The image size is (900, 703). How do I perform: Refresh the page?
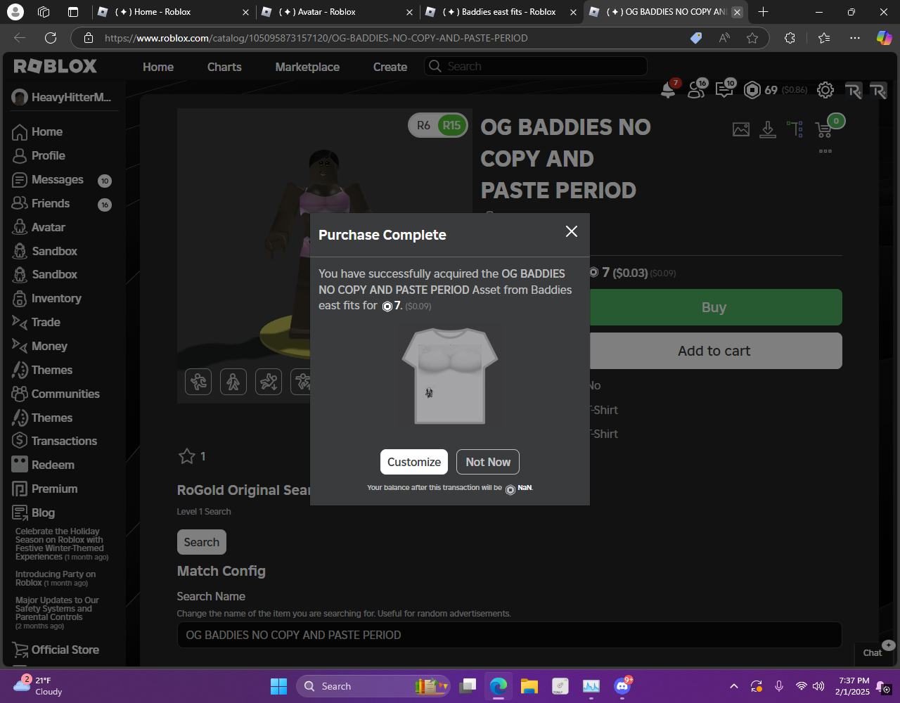pyautogui.click(x=51, y=38)
